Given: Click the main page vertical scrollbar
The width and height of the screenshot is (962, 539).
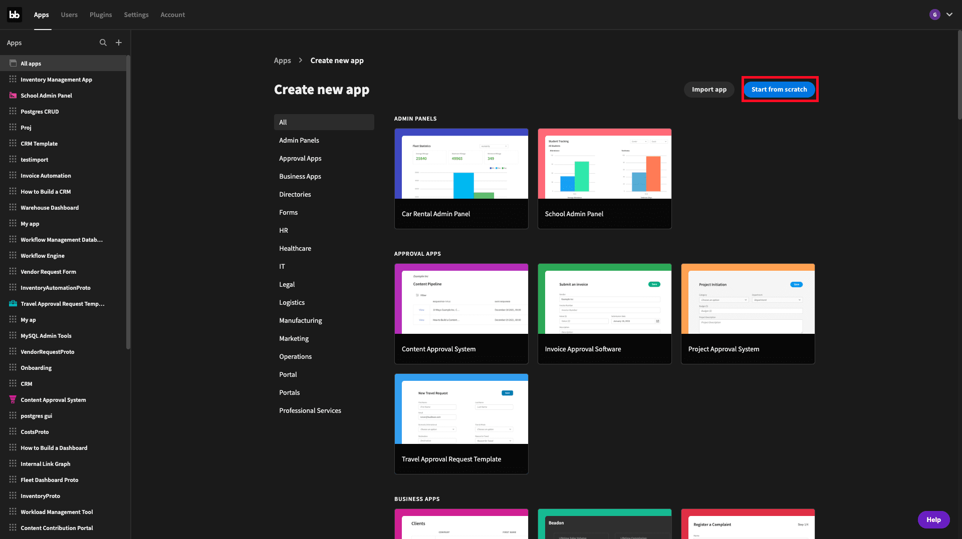Looking at the screenshot, I should click(x=959, y=75).
